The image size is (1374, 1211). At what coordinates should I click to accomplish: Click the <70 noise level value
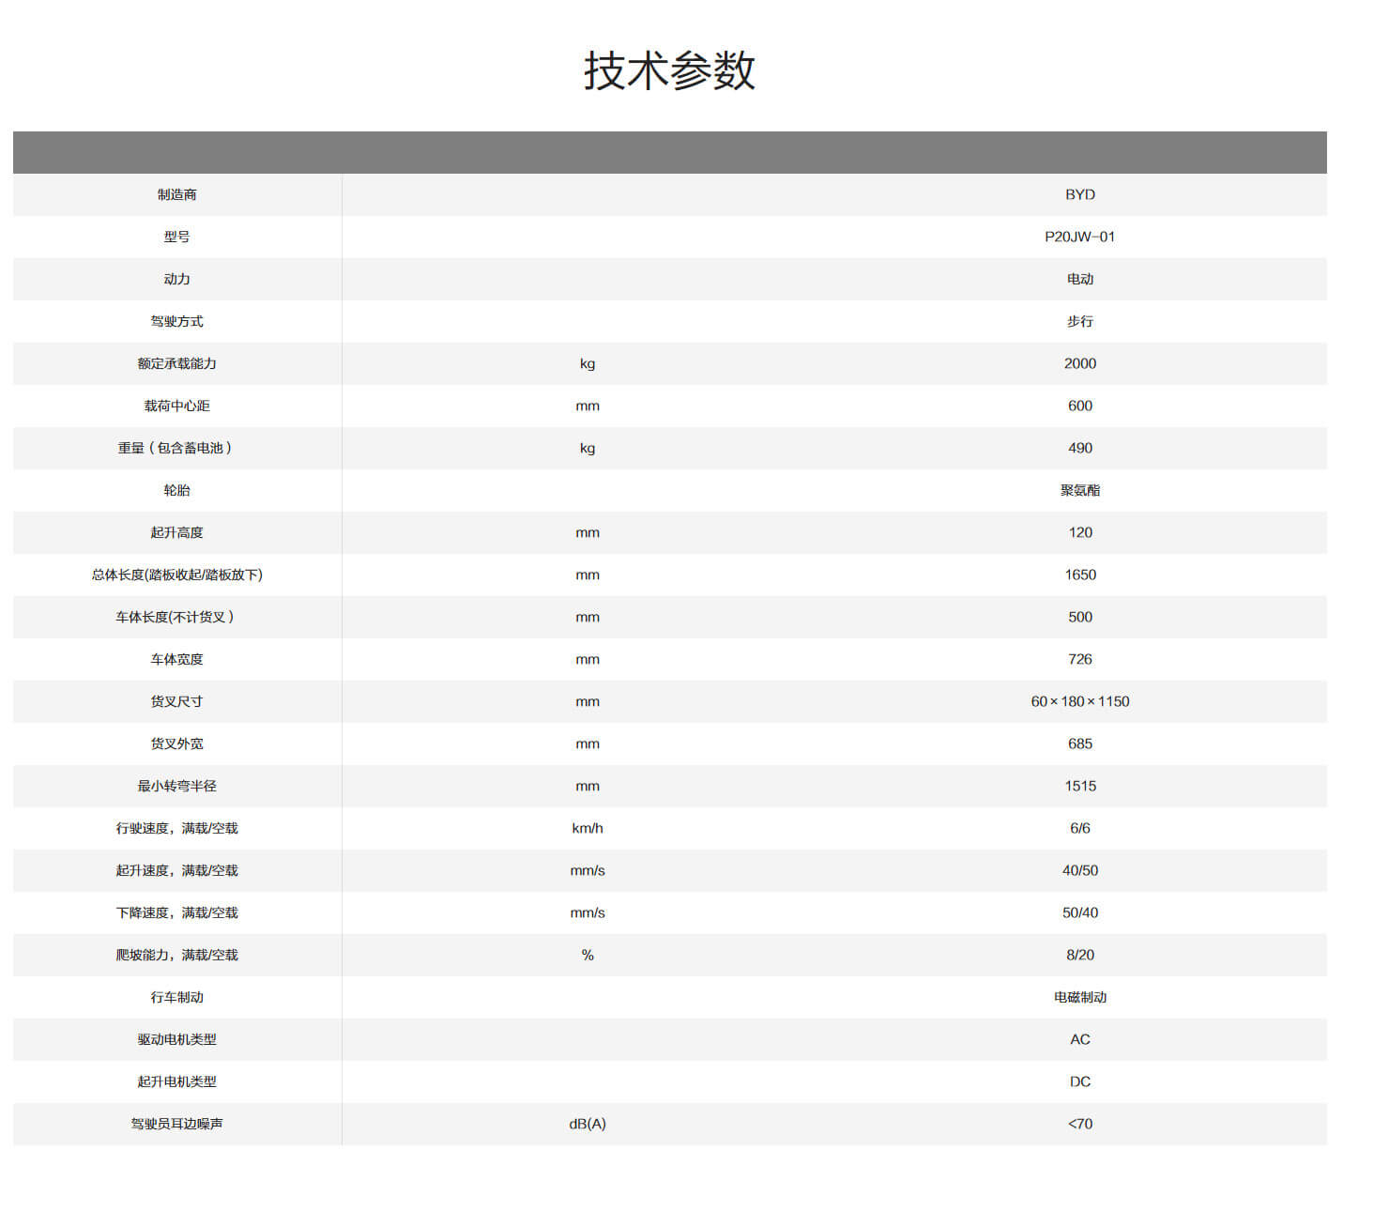pos(1079,1124)
